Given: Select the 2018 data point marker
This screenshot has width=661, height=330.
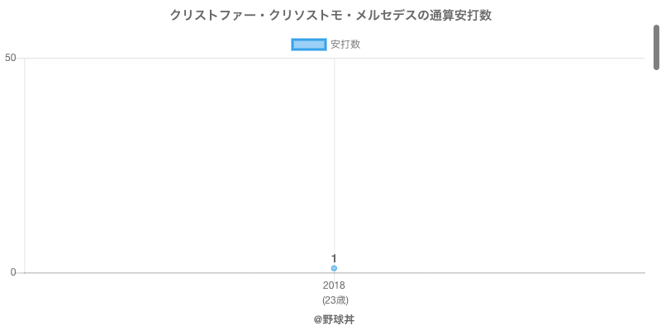Looking at the screenshot, I should [x=334, y=268].
